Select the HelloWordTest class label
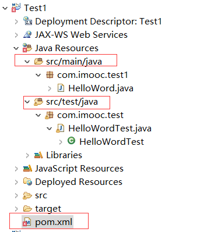The height and width of the screenshot is (232, 211). [x=112, y=142]
